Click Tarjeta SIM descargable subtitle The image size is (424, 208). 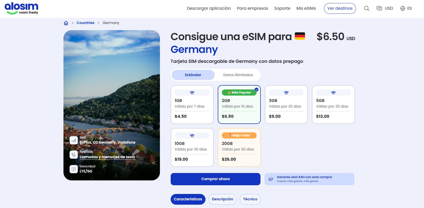click(x=237, y=61)
